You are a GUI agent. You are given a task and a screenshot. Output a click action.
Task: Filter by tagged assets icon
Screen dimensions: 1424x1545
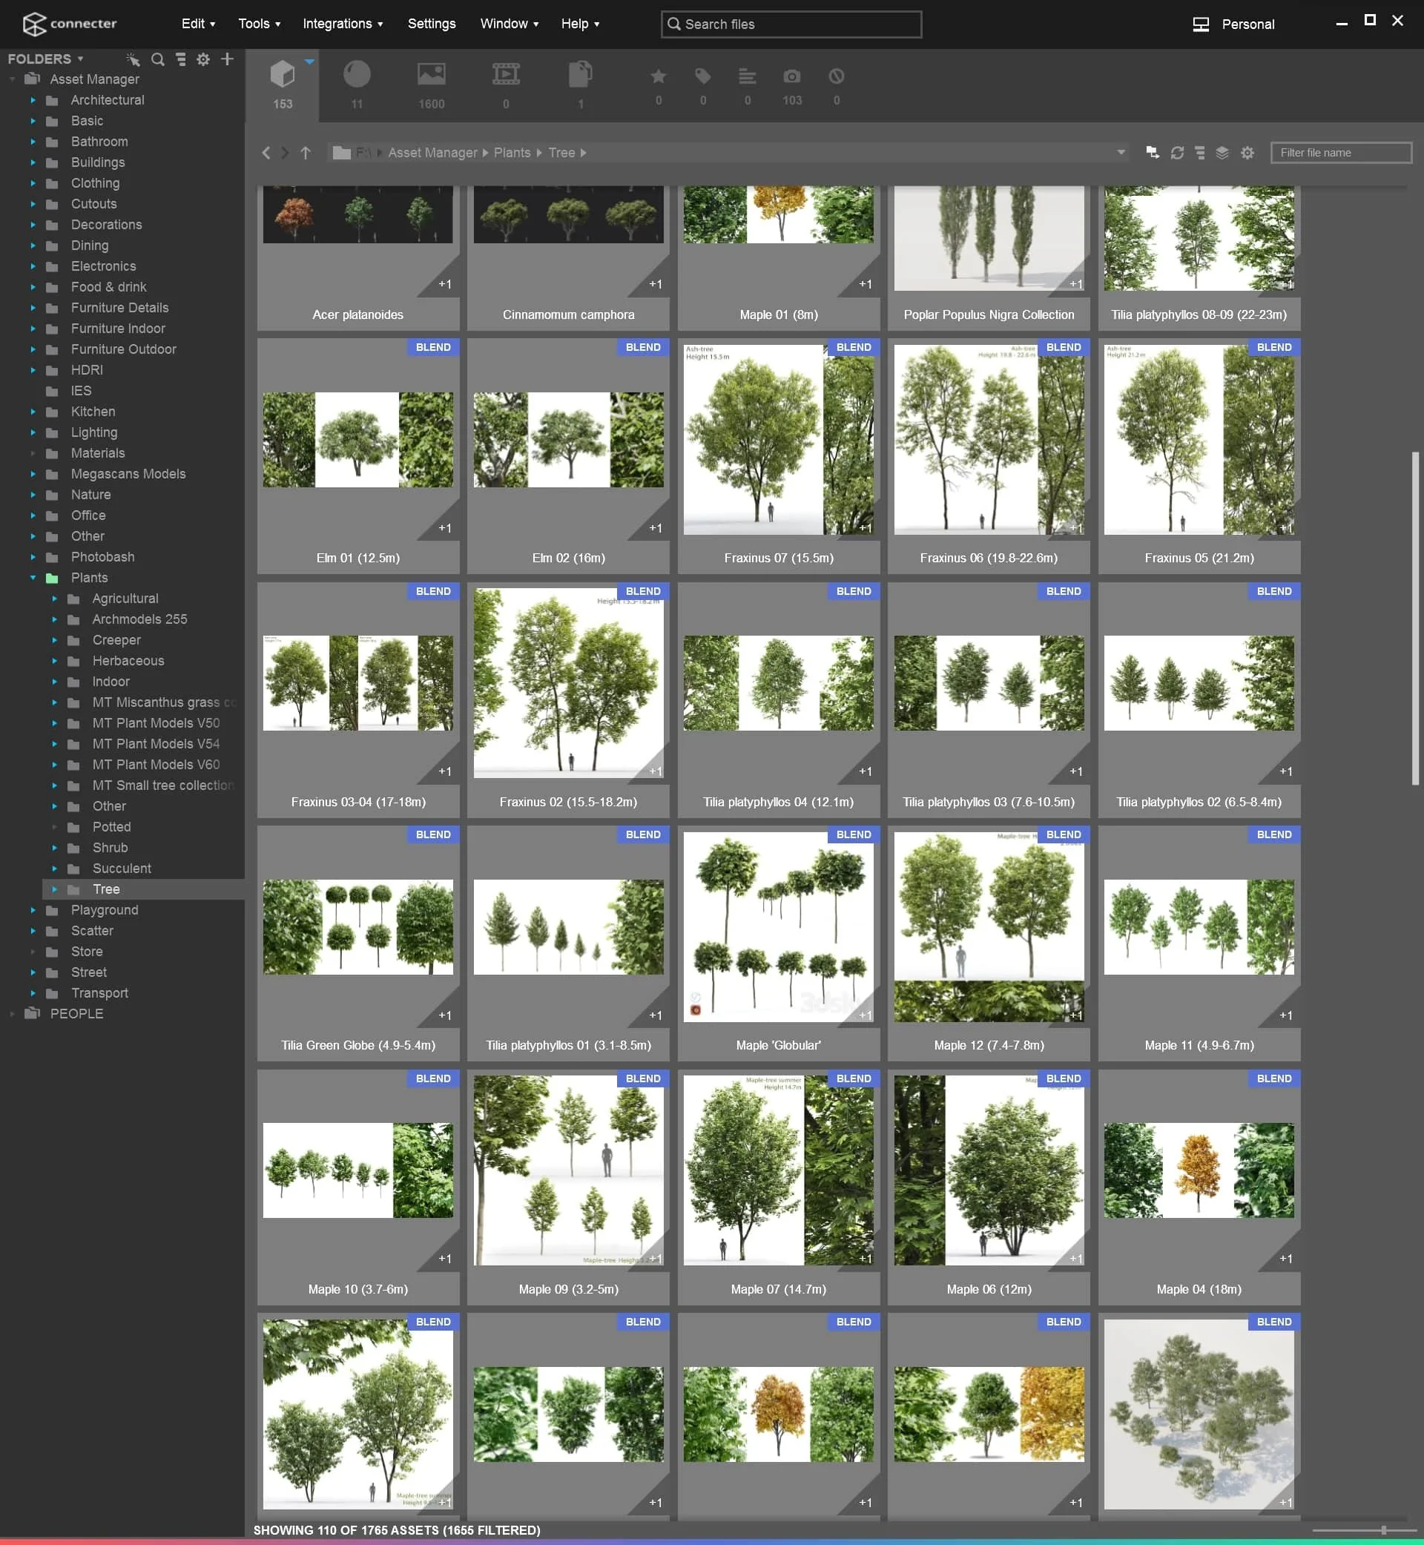click(702, 76)
